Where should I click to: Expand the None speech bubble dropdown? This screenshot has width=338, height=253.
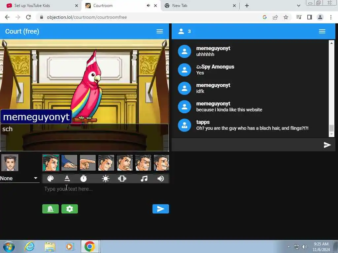point(19,178)
